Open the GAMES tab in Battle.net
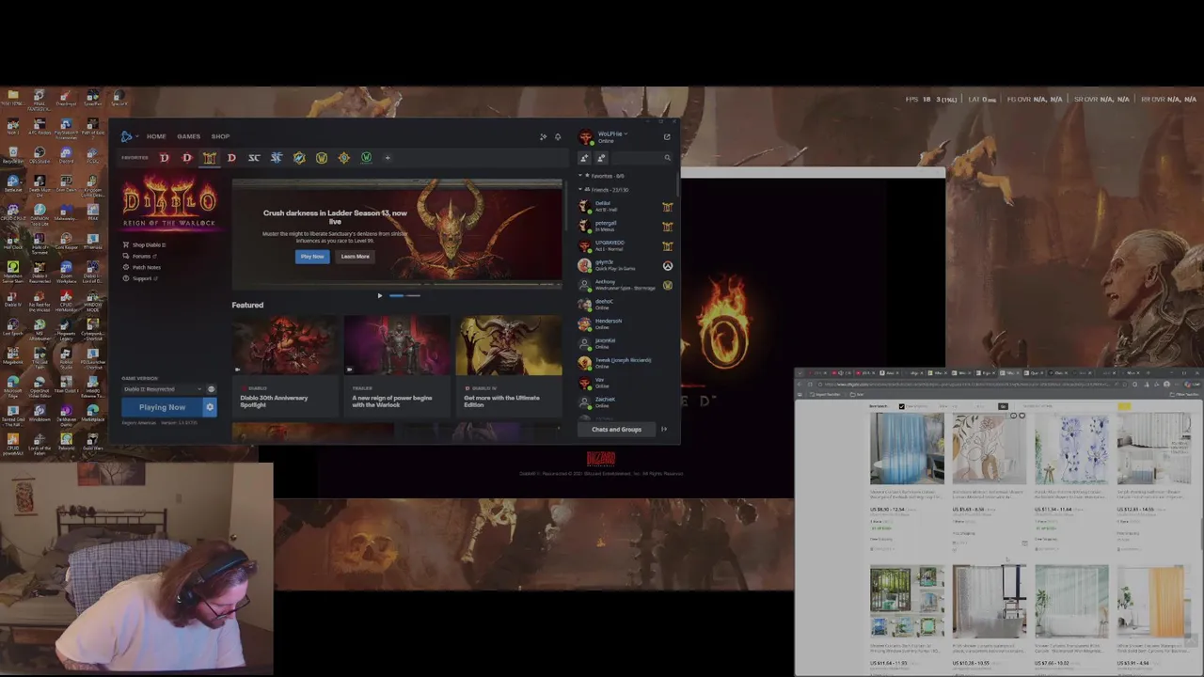The width and height of the screenshot is (1204, 677). [x=188, y=136]
